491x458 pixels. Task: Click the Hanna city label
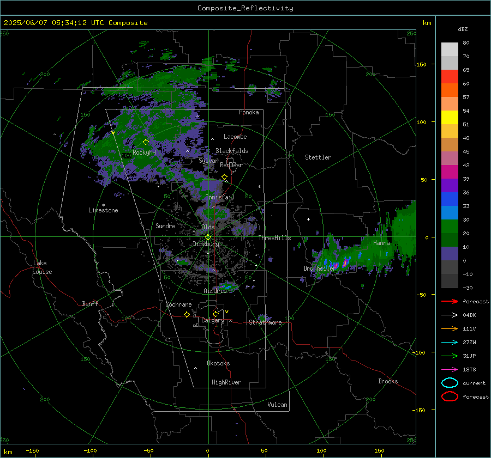[x=381, y=243]
